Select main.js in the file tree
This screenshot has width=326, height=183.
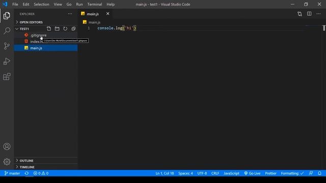[x=46, y=48]
